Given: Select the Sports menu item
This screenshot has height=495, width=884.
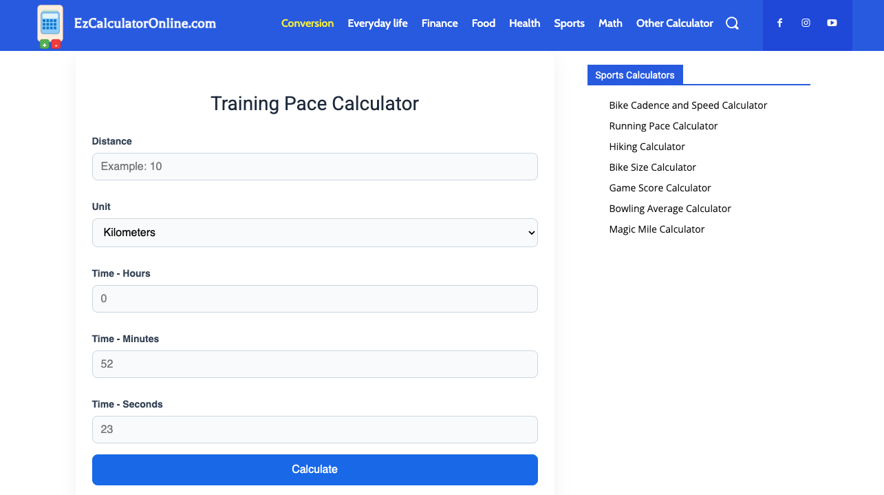Looking at the screenshot, I should [x=569, y=23].
